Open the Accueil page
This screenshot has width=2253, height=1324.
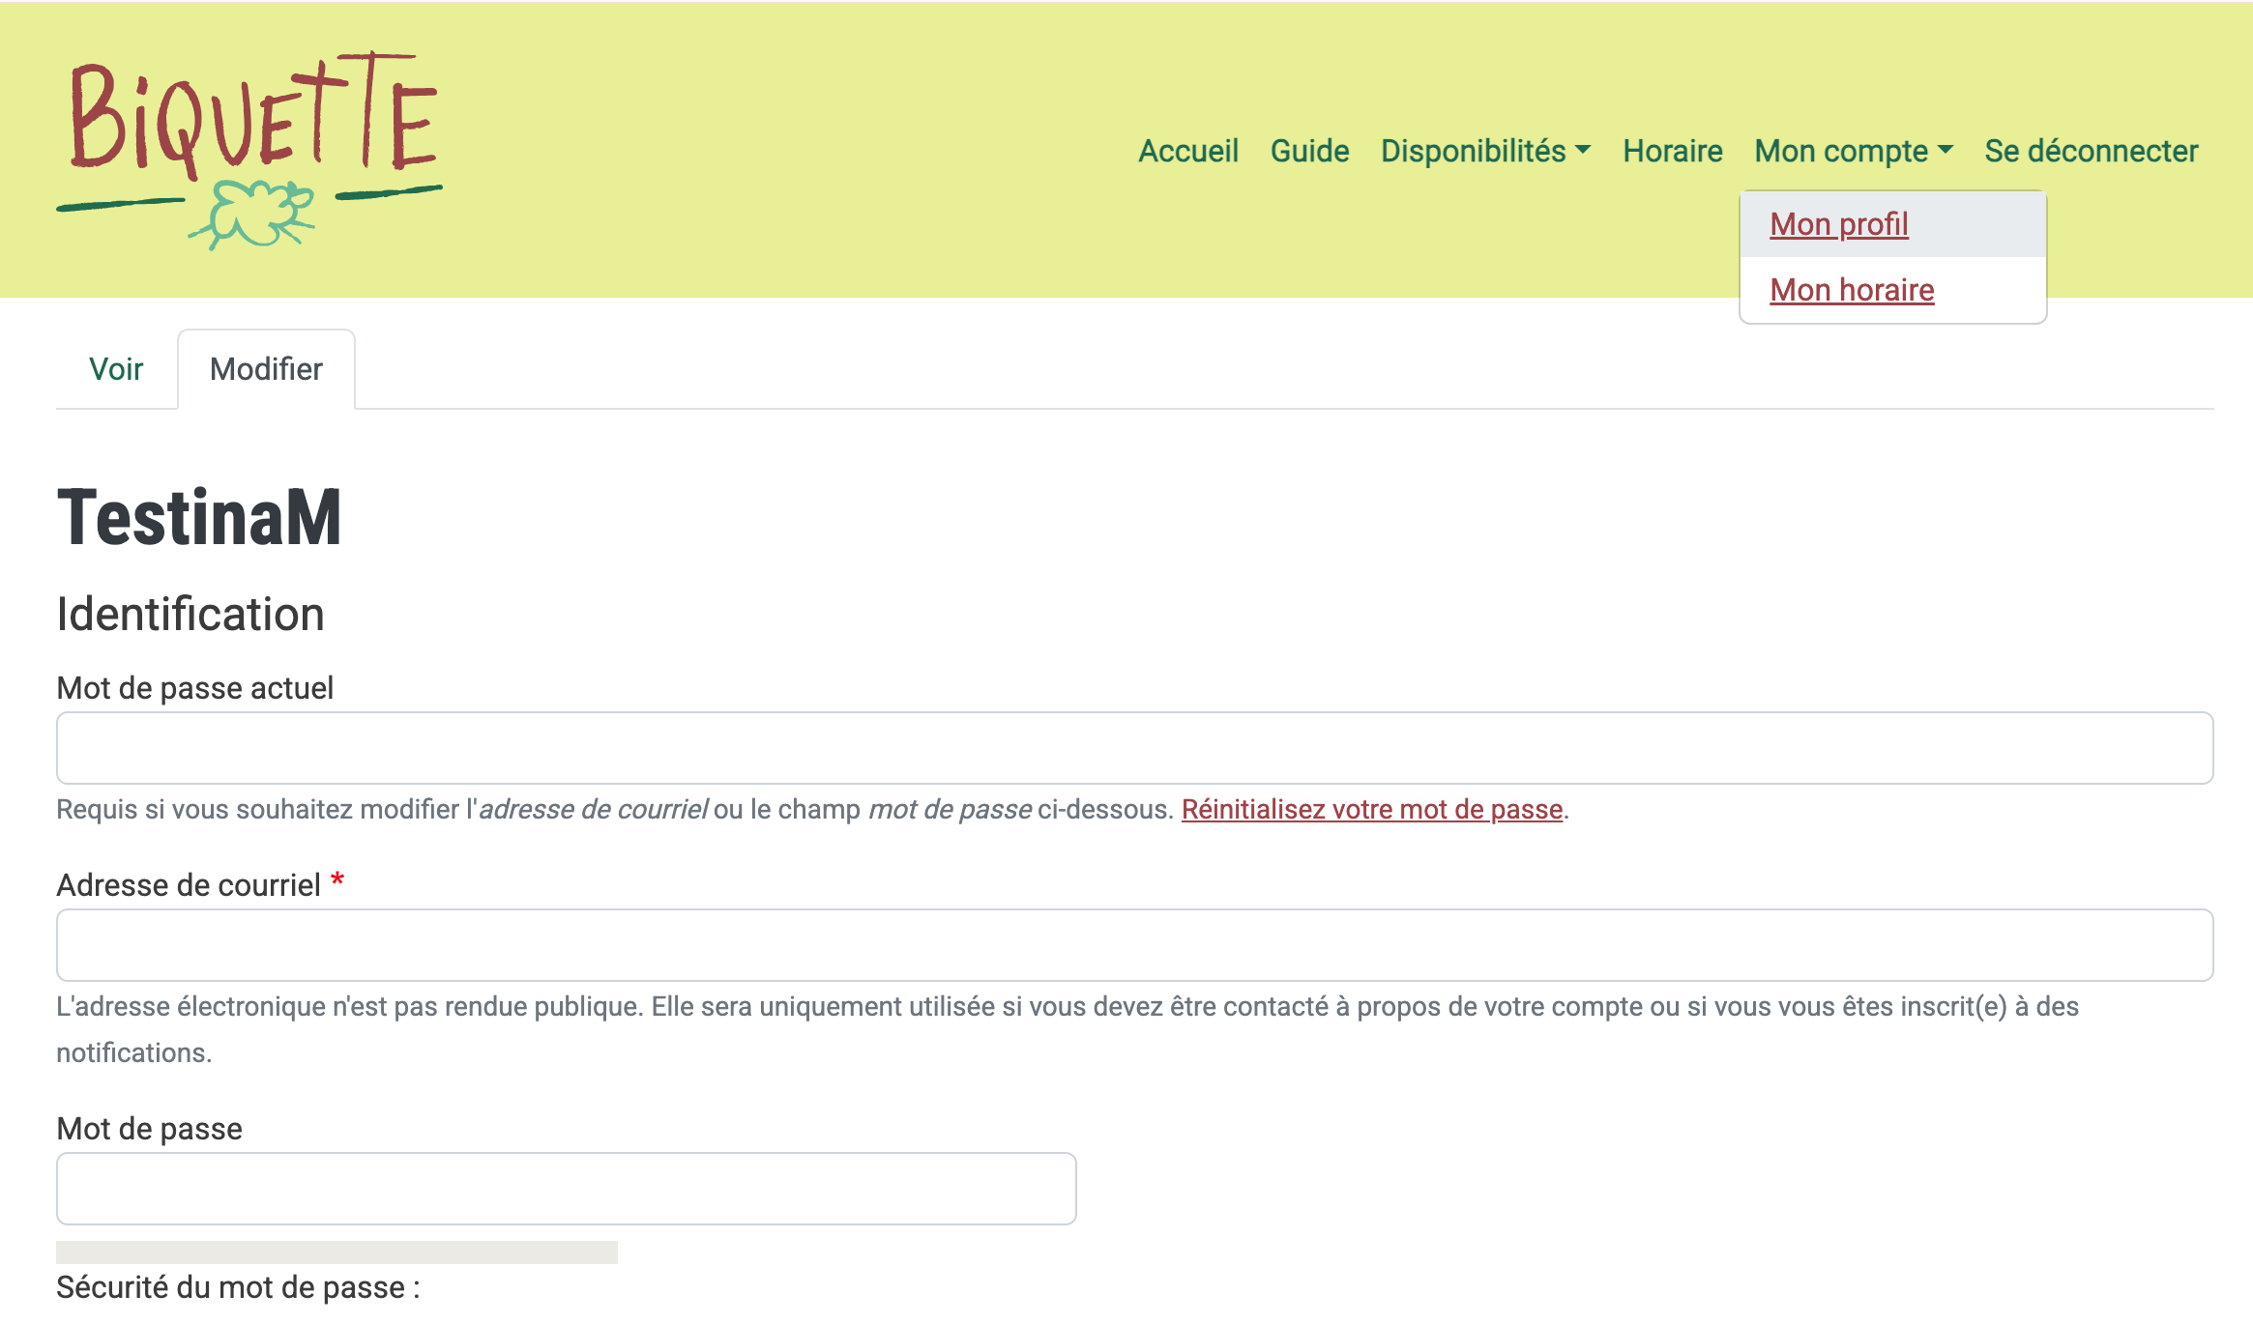[1187, 151]
